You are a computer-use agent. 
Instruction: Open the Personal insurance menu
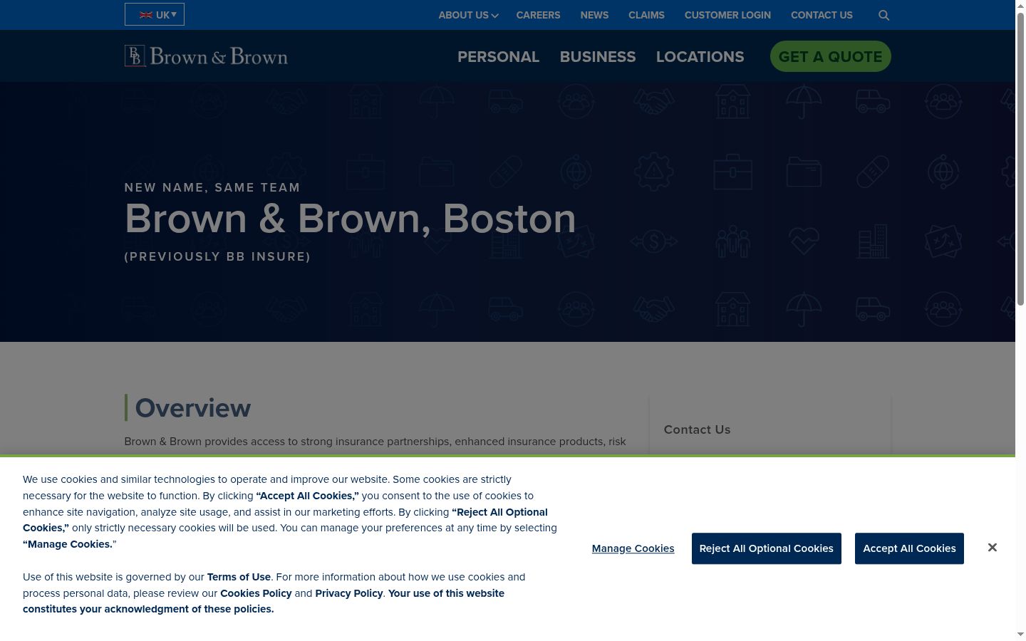[498, 56]
